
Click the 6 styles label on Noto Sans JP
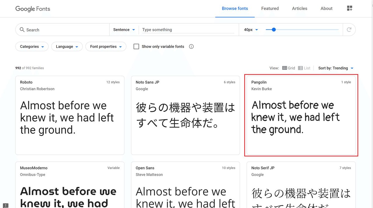[x=230, y=82]
